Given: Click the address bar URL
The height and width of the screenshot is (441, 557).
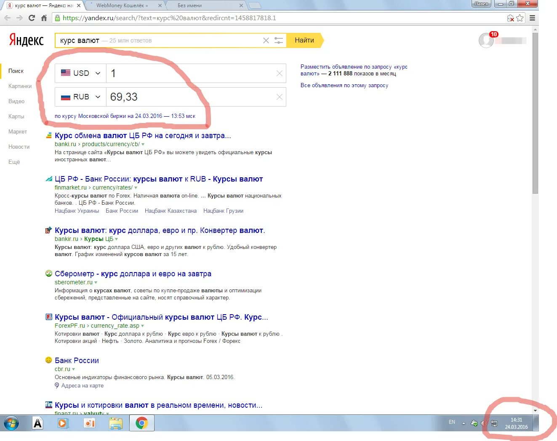Looking at the screenshot, I should click(169, 18).
